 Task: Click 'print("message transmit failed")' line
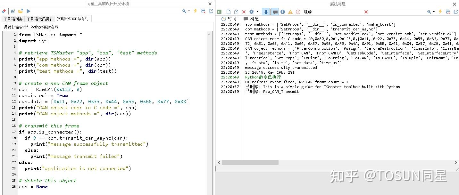click(77, 156)
